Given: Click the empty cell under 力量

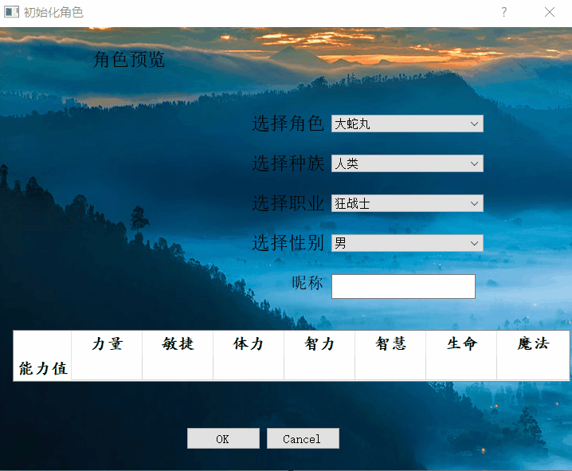Looking at the screenshot, I should pyautogui.click(x=107, y=368).
